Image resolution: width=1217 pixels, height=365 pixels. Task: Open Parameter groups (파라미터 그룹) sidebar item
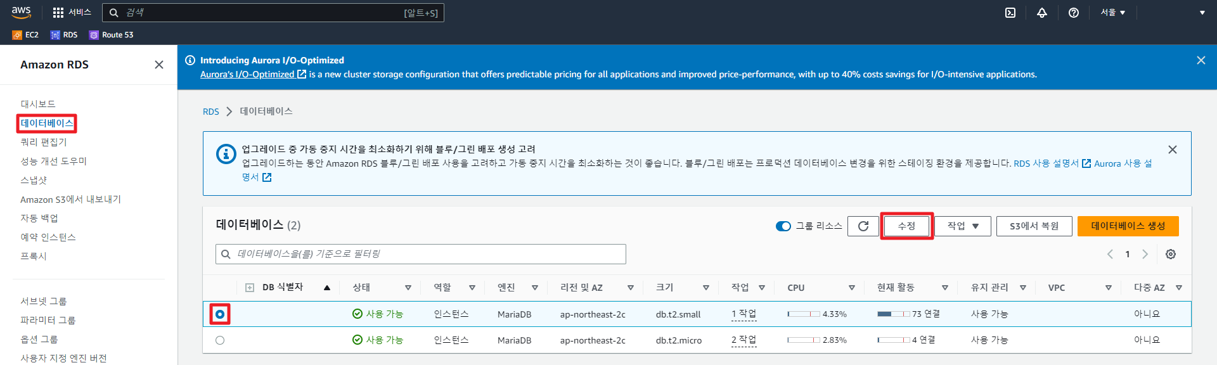click(x=48, y=320)
